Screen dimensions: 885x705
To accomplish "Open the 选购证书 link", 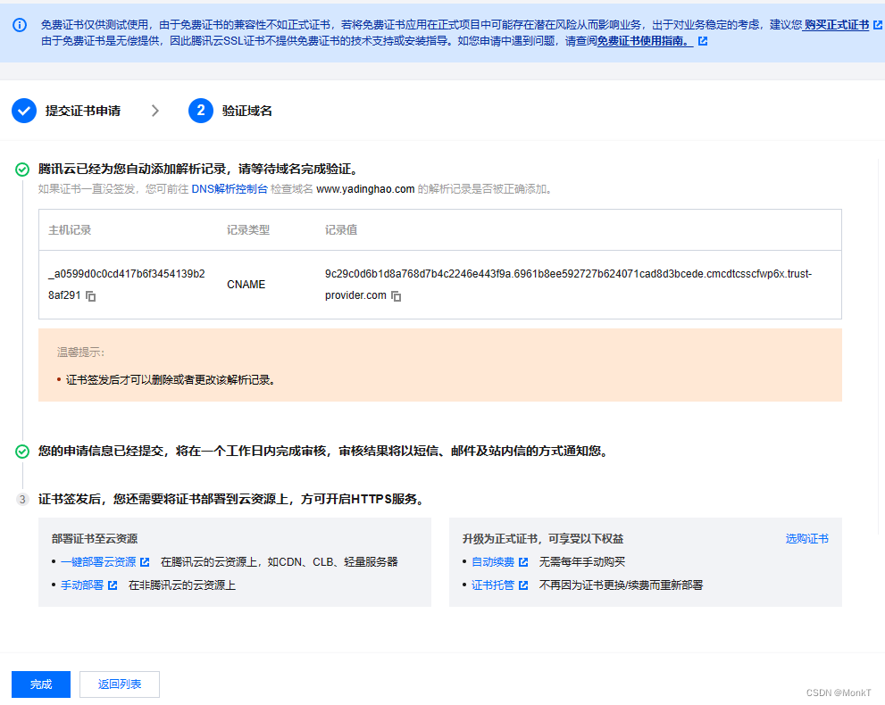I will coord(806,539).
